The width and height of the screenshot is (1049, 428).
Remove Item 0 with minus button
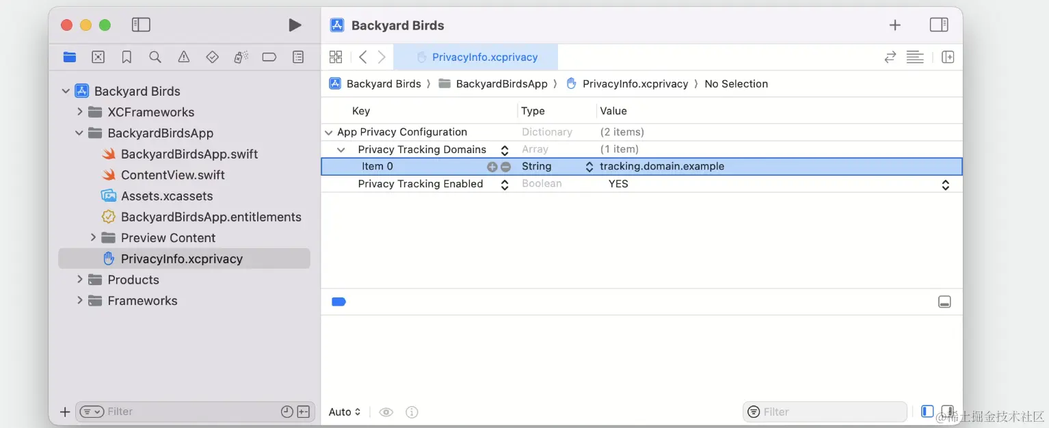[x=506, y=167]
